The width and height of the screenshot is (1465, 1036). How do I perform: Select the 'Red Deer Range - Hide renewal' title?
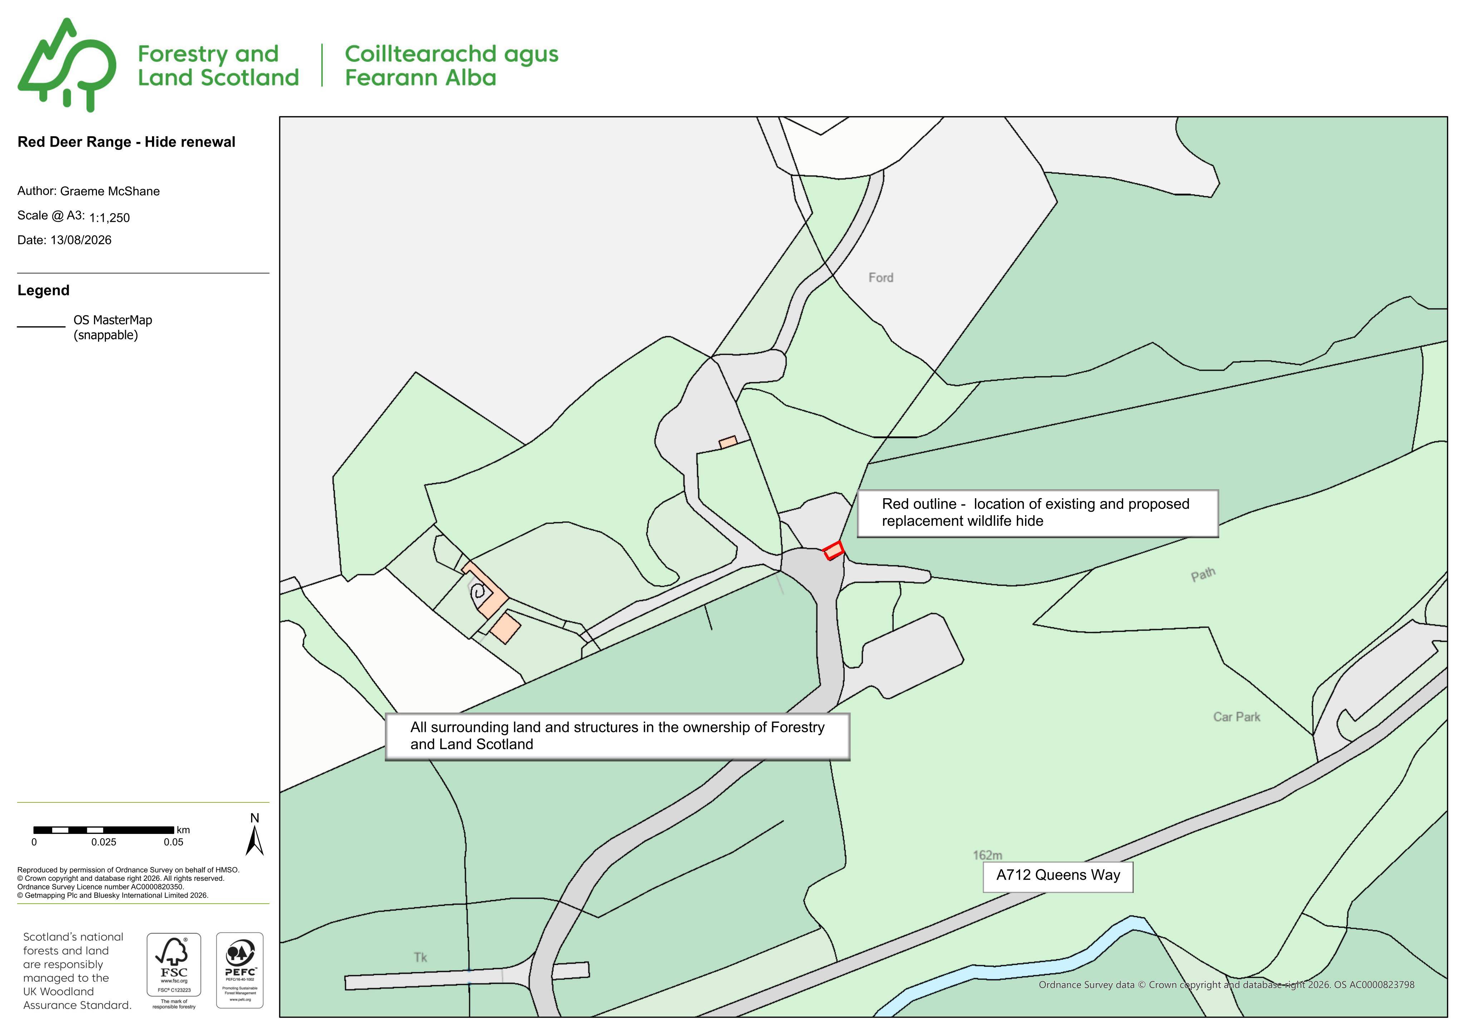coord(126,142)
